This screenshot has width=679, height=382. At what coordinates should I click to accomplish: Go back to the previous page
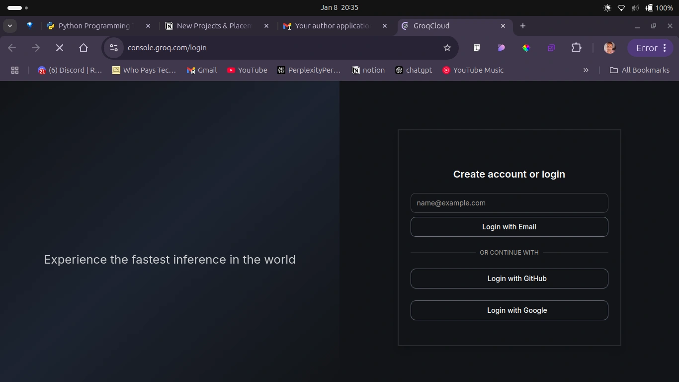pyautogui.click(x=12, y=48)
